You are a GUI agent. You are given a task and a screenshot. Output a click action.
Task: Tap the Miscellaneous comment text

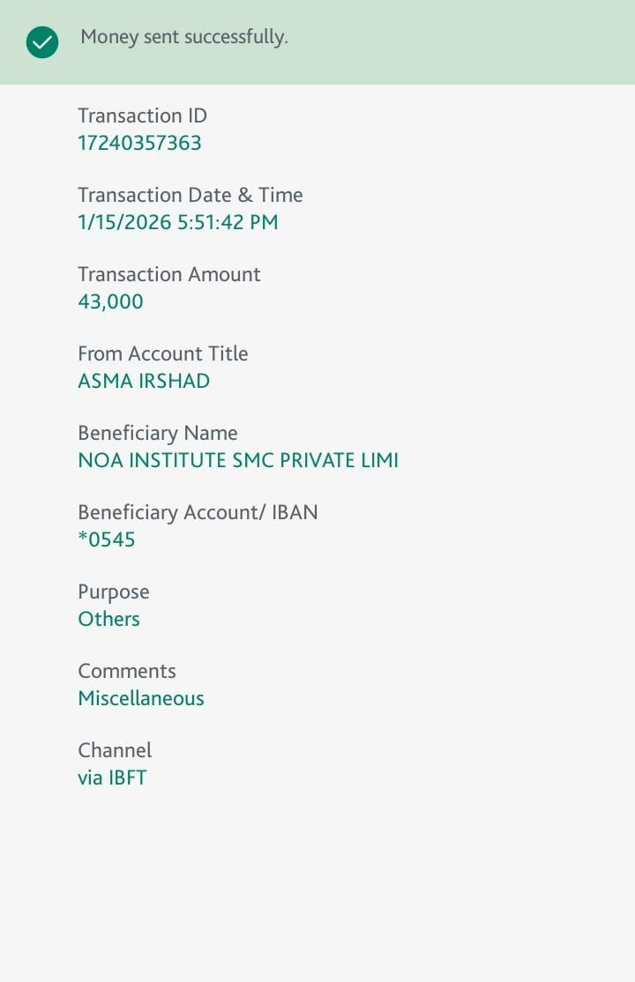141,698
